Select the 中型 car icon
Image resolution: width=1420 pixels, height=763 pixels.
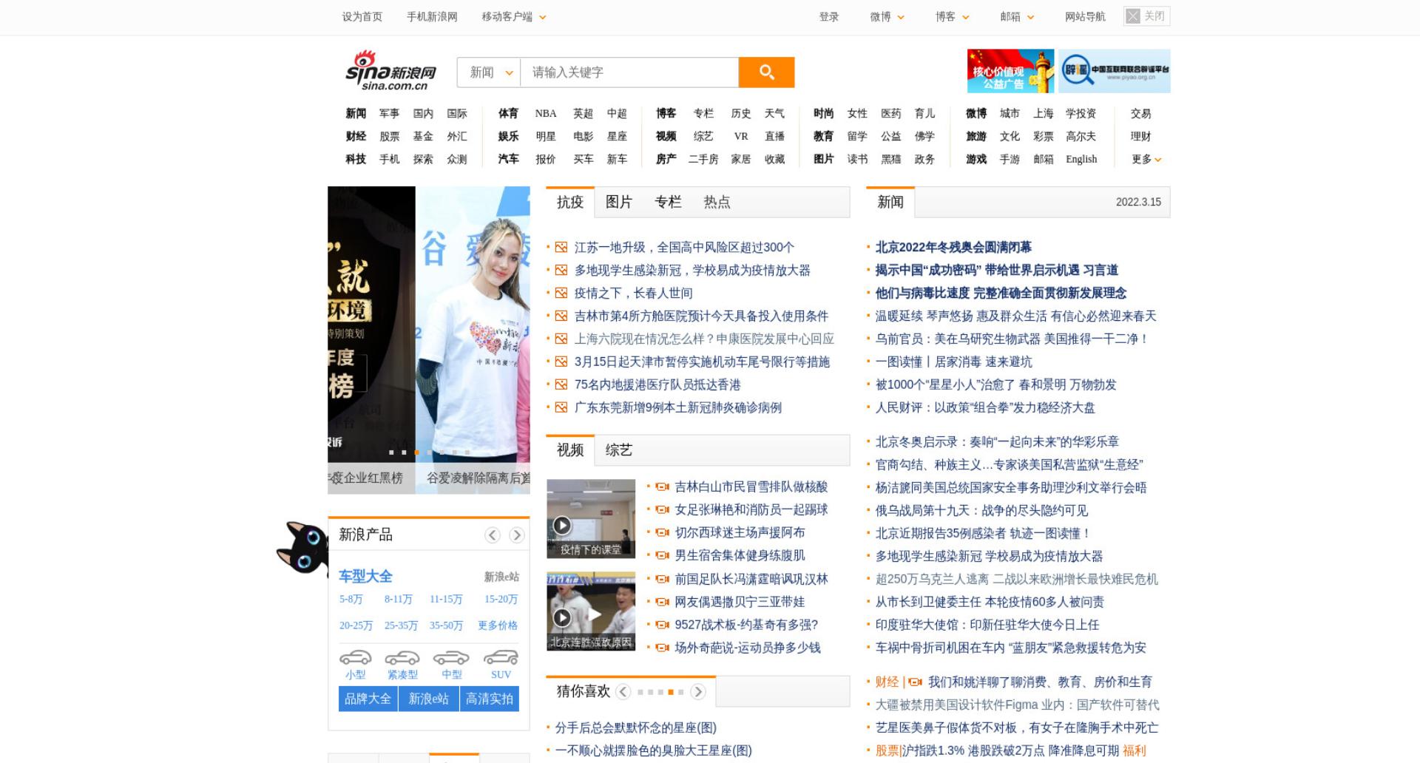pos(451,657)
